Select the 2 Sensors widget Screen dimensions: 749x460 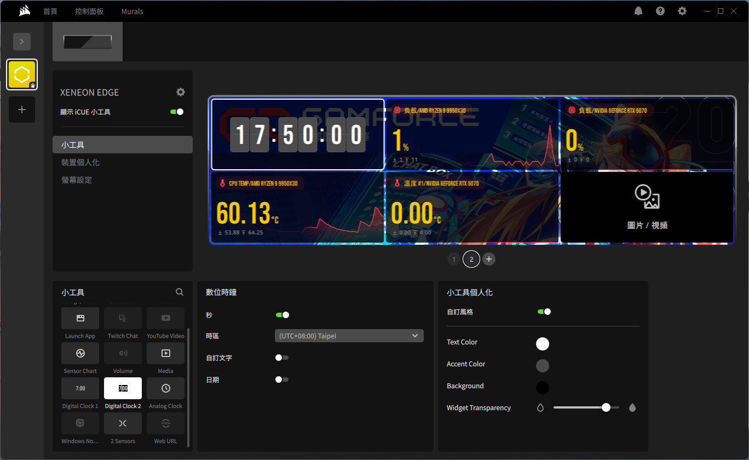tap(123, 423)
